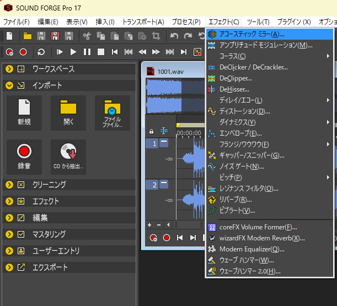Image resolution: width=337 pixels, height=306 pixels.
Task: Click the Cut scissors toolbar icon
Action: tap(87, 36)
